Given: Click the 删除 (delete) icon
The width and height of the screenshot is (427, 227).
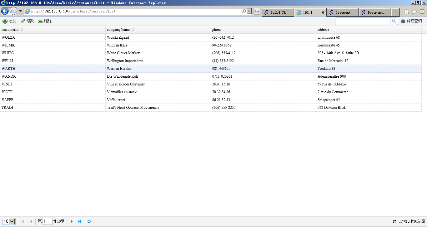Looking at the screenshot, I should pos(41,21).
